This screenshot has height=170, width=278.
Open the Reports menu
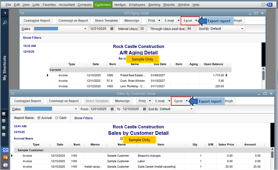click(x=169, y=5)
